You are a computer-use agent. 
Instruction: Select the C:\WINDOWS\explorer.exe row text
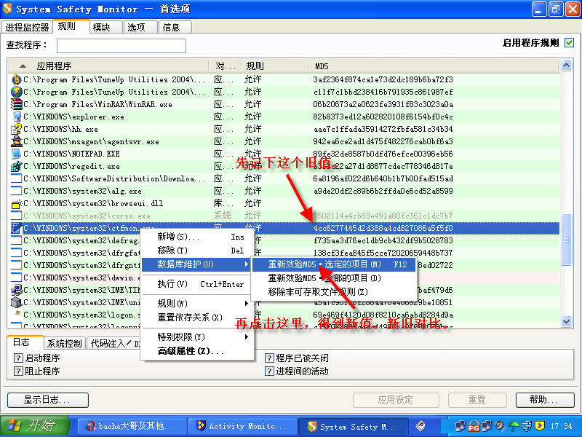click(x=74, y=117)
